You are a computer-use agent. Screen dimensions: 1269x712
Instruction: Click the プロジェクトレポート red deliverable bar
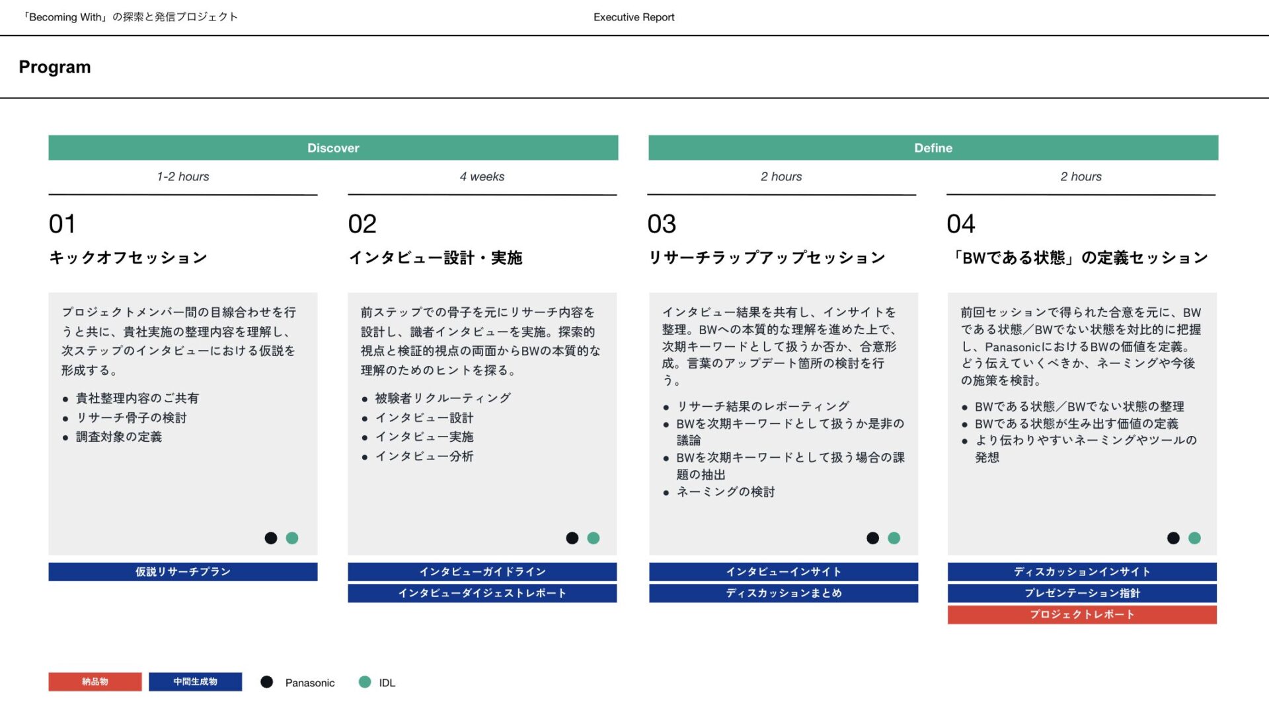[x=1081, y=615]
